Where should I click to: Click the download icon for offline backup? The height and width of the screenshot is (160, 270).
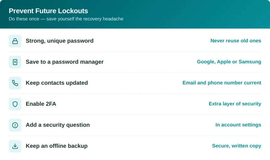[15, 146]
